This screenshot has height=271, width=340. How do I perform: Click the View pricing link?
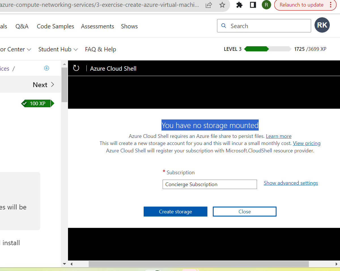pos(307,143)
